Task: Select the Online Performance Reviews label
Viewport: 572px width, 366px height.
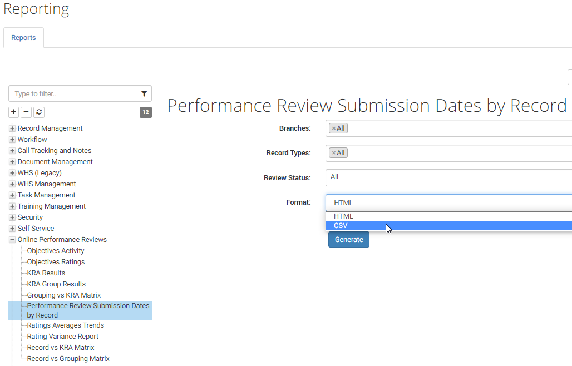Action: click(62, 240)
